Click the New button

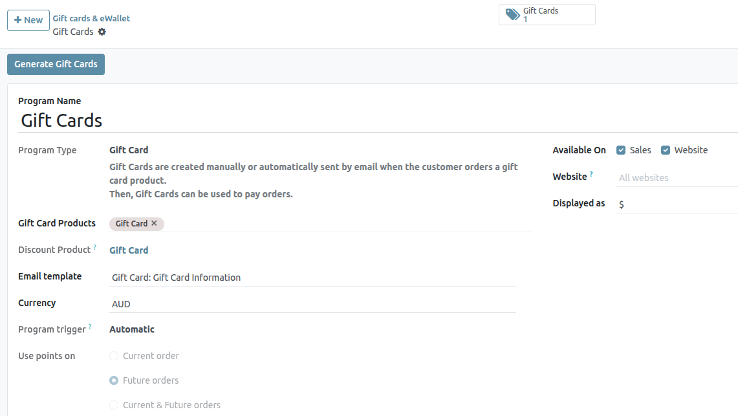[x=28, y=20]
